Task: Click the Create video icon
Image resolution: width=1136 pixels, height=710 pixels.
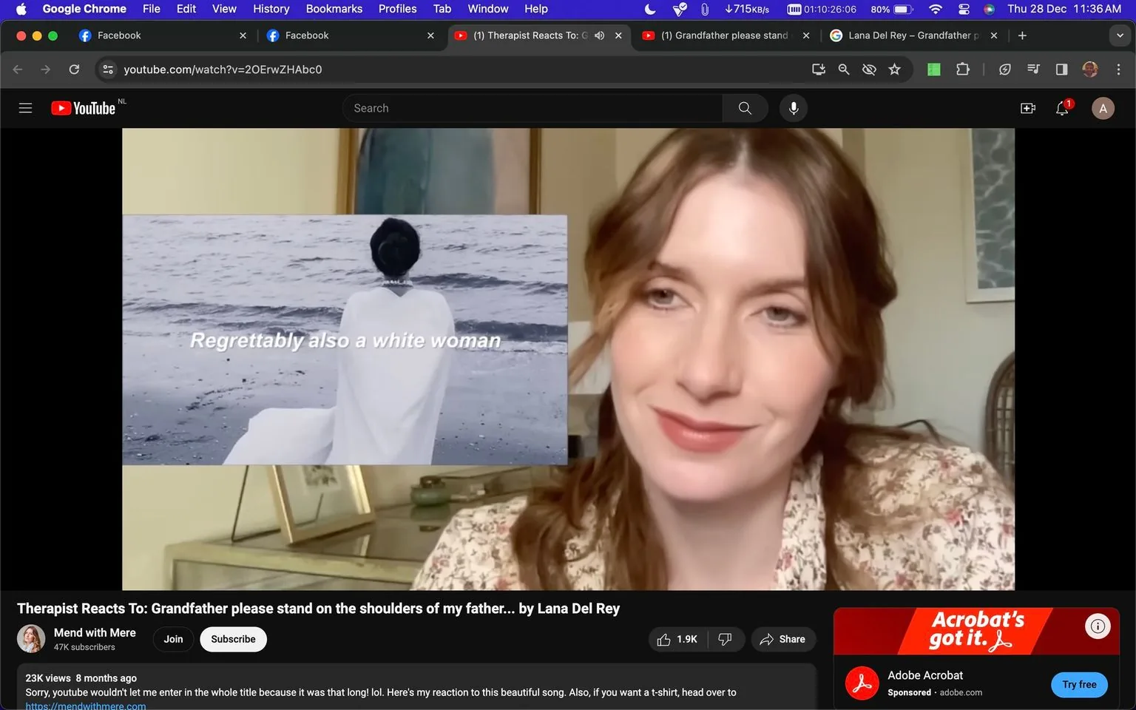Action: 1027,107
